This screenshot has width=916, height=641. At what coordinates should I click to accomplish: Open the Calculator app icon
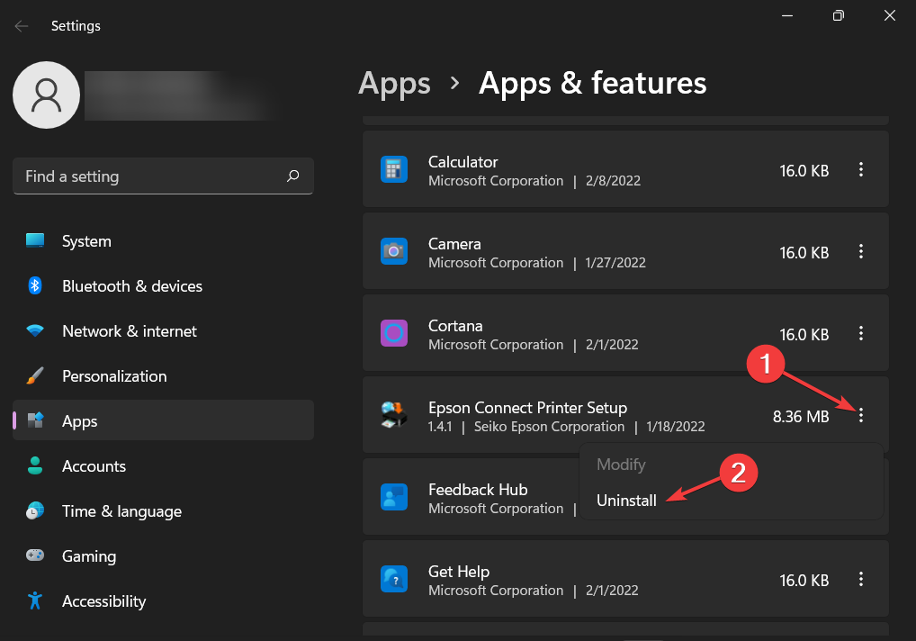pyautogui.click(x=394, y=168)
